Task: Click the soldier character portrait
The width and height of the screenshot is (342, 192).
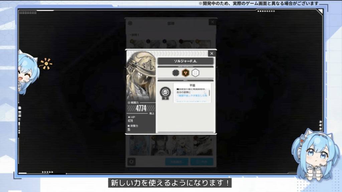Action: click(x=141, y=77)
